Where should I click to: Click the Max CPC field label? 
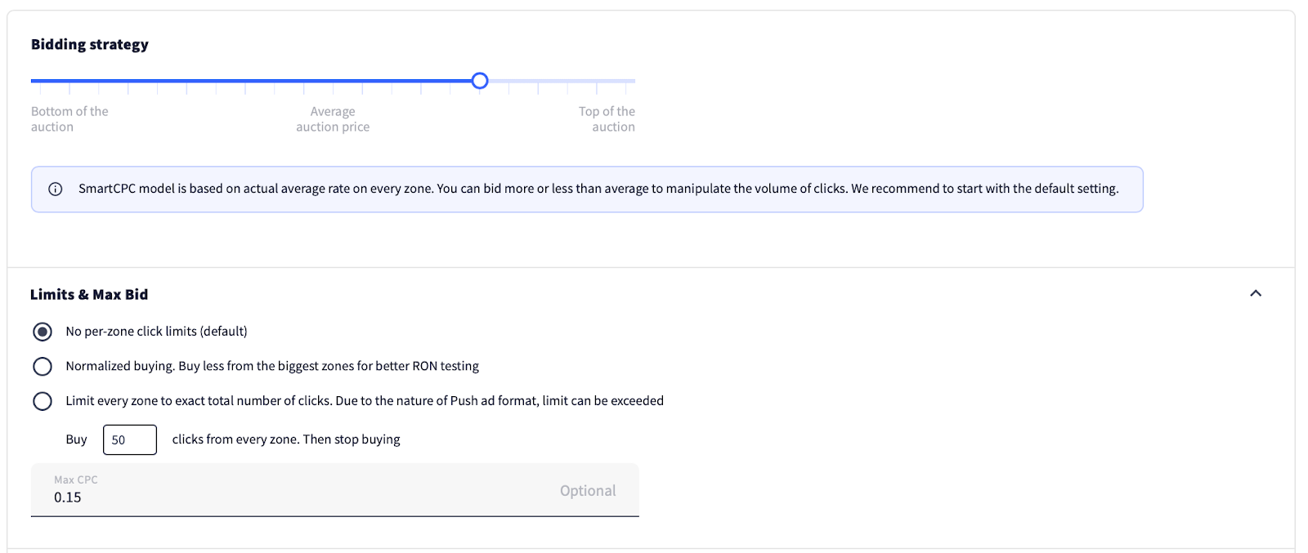click(75, 479)
